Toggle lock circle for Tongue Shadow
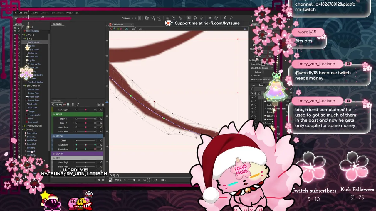 19,115
